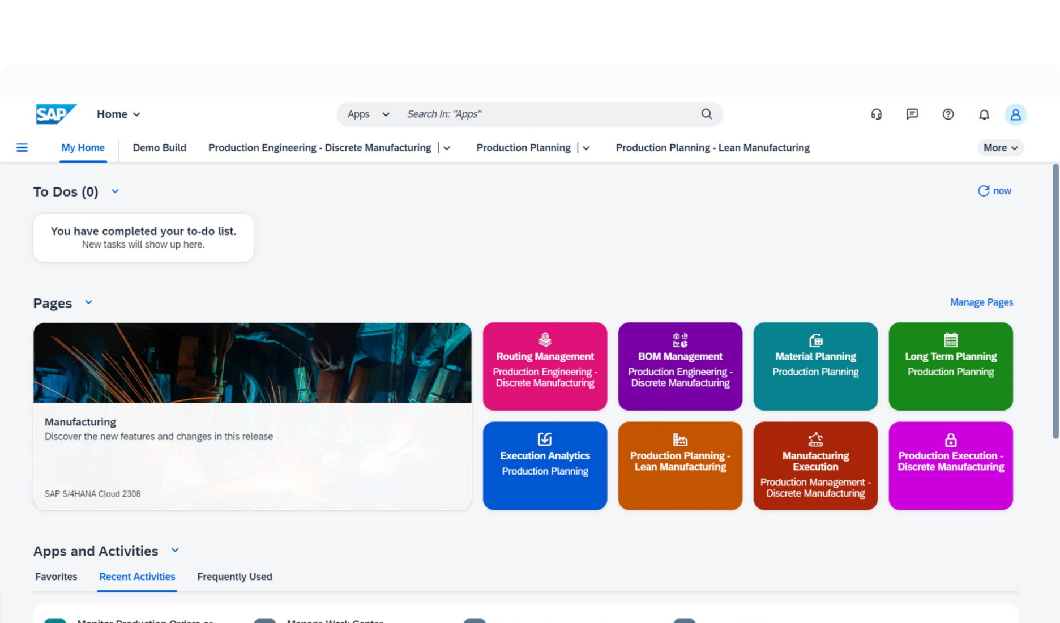
Task: Select the Frequently Used tab
Action: 234,577
